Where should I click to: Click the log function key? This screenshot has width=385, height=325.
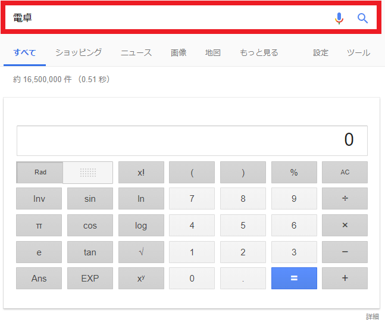coord(141,225)
